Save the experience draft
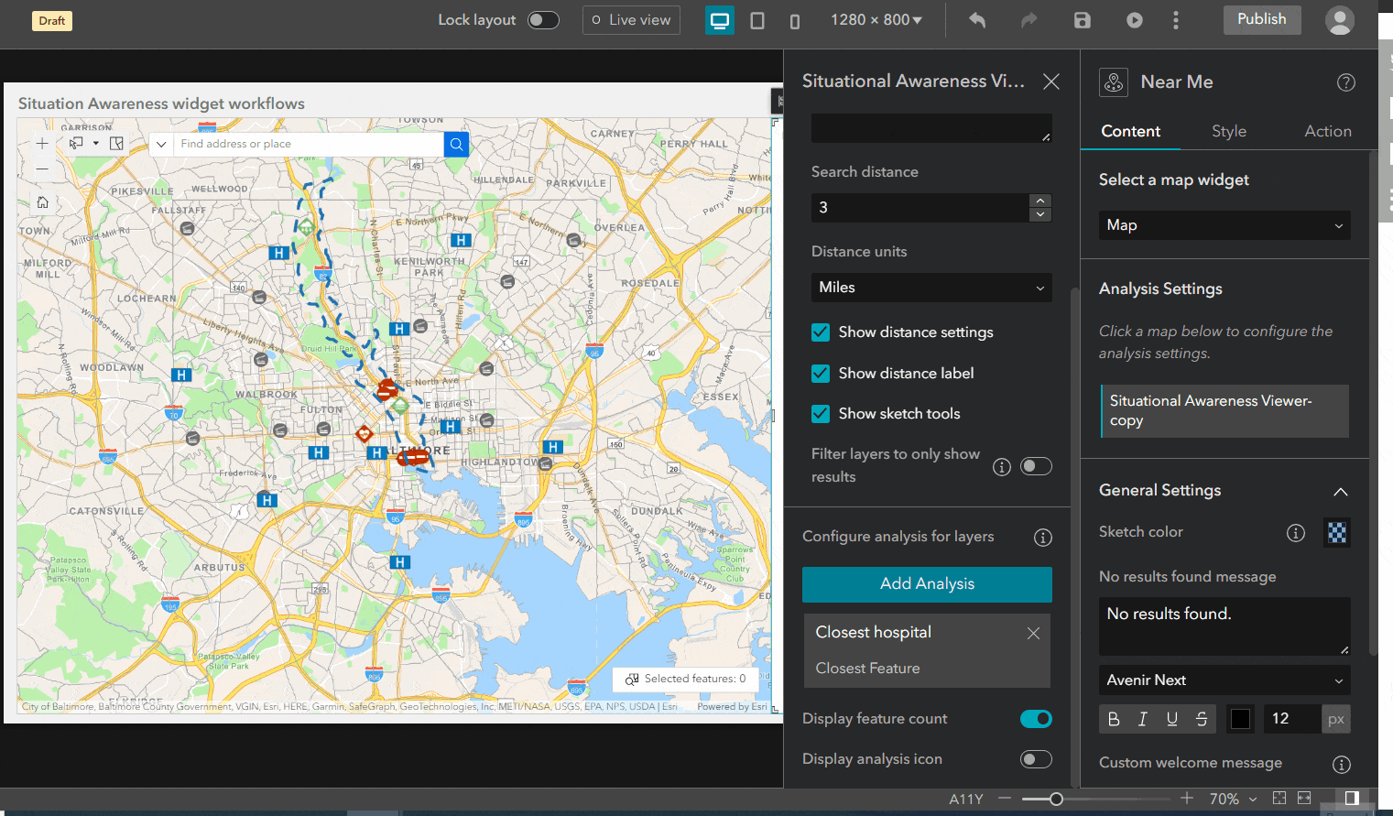The image size is (1393, 816). [x=1083, y=19]
